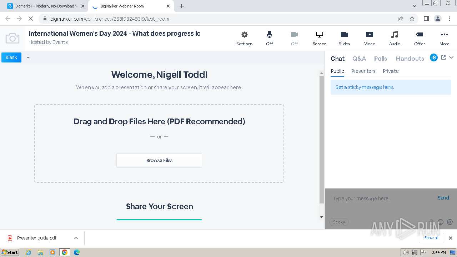The height and width of the screenshot is (257, 457).
Task: Click the sticky message field
Action: [391, 87]
